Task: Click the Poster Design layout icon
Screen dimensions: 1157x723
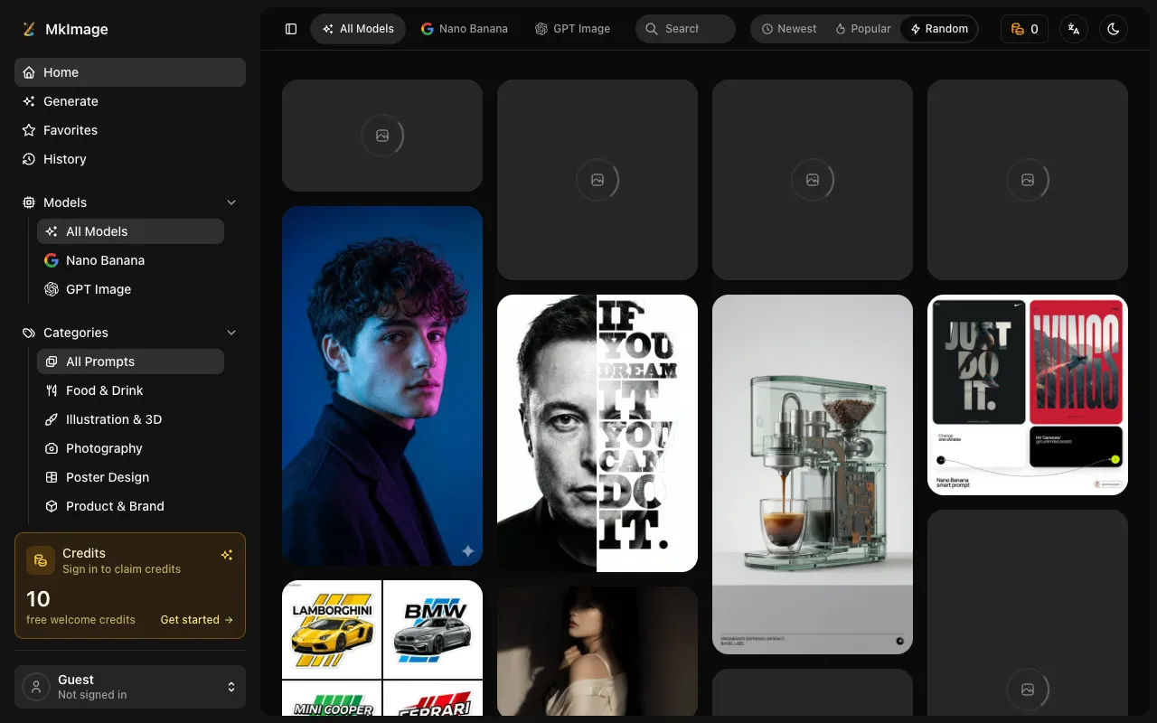Action: [x=52, y=477]
